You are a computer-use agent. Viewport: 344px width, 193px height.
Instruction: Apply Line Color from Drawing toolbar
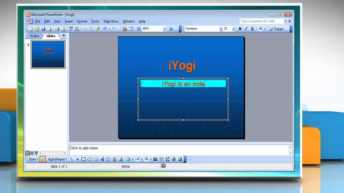[x=137, y=159]
